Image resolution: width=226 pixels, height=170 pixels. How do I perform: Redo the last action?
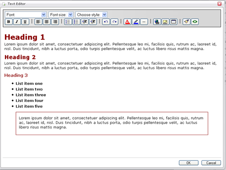coord(114,22)
